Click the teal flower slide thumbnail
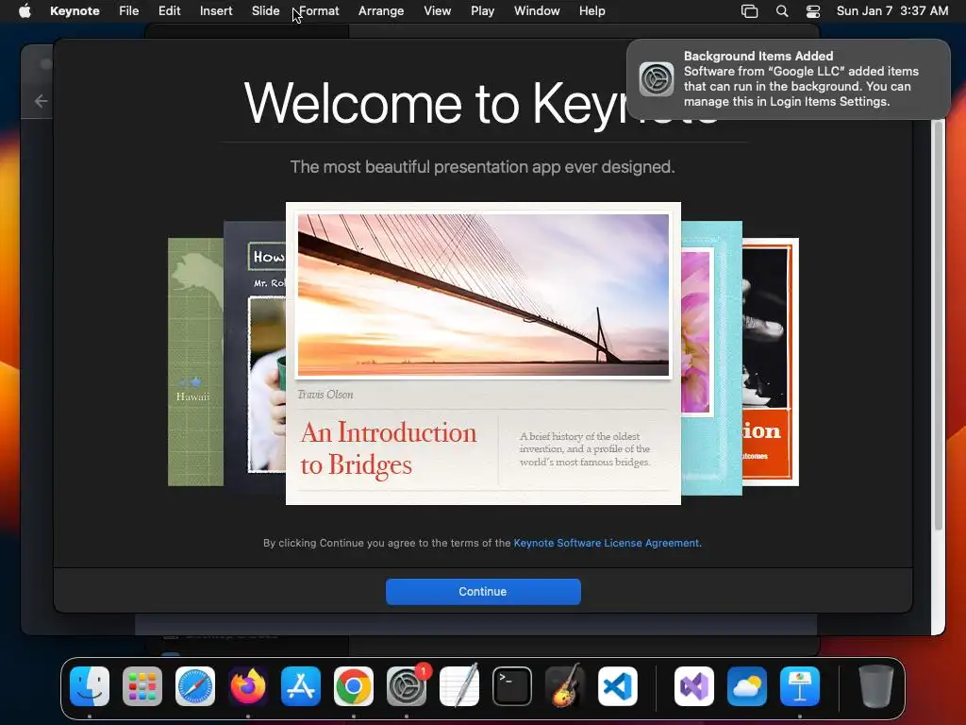Screen dimensions: 966x725 click(711, 358)
